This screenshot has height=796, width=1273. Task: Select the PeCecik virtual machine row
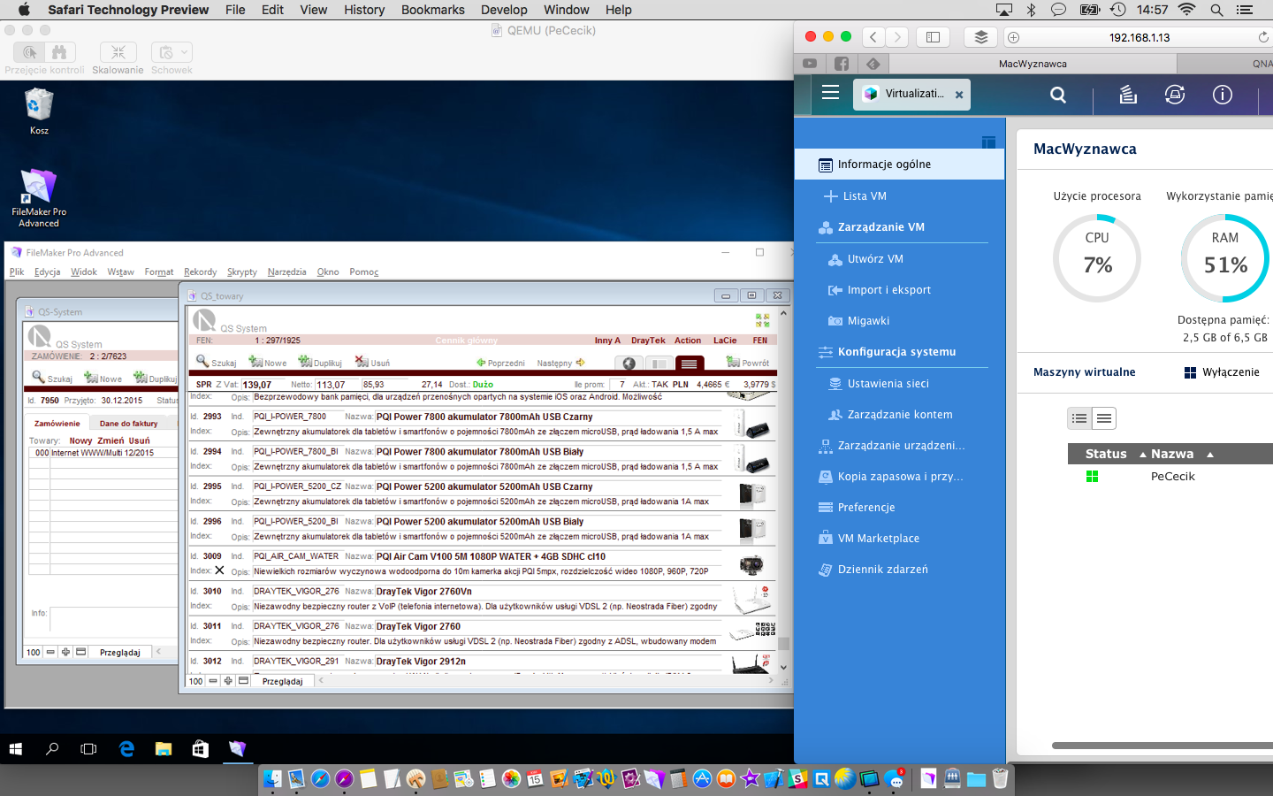point(1170,476)
